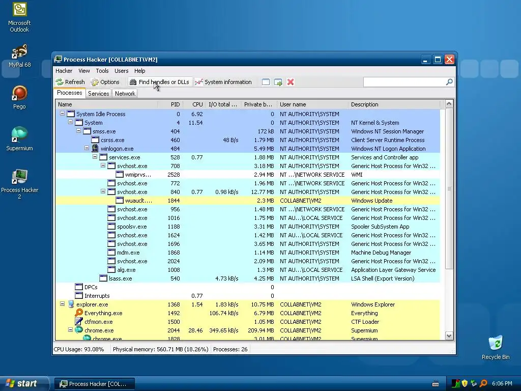Collapse the explorer.exe tree node
Image resolution: width=521 pixels, height=391 pixels.
[62, 303]
